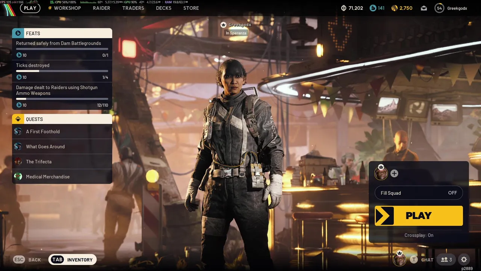Go to the DECKS tab
The image size is (481, 271).
(163, 8)
